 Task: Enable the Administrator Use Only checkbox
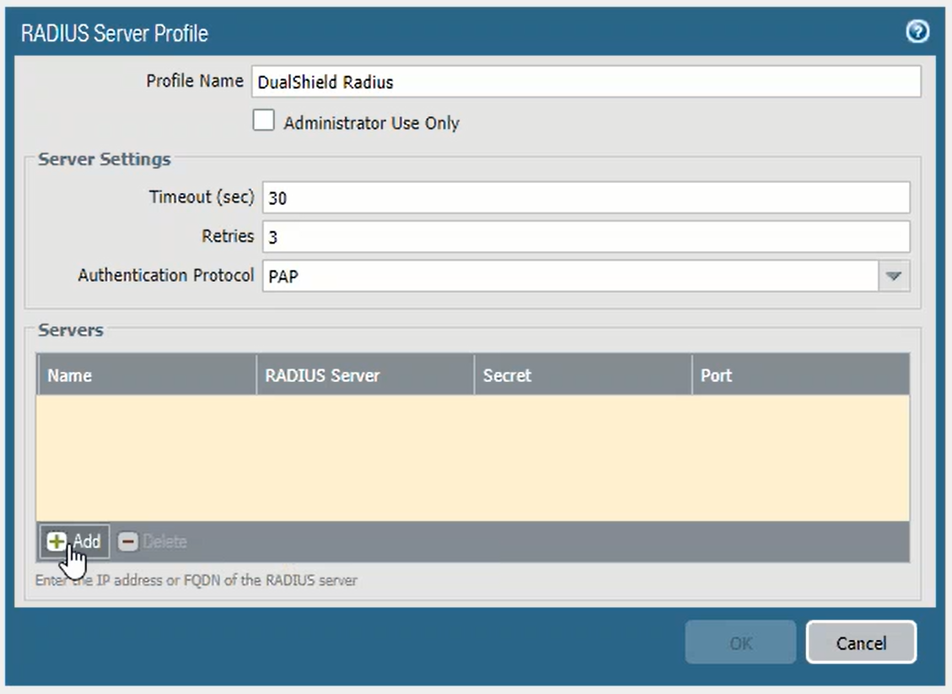click(x=264, y=121)
